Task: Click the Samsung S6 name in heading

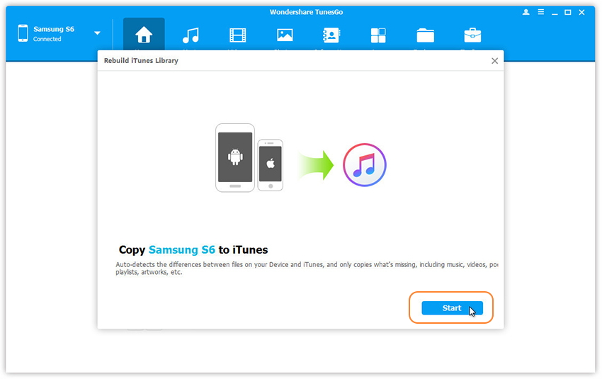Action: (181, 250)
